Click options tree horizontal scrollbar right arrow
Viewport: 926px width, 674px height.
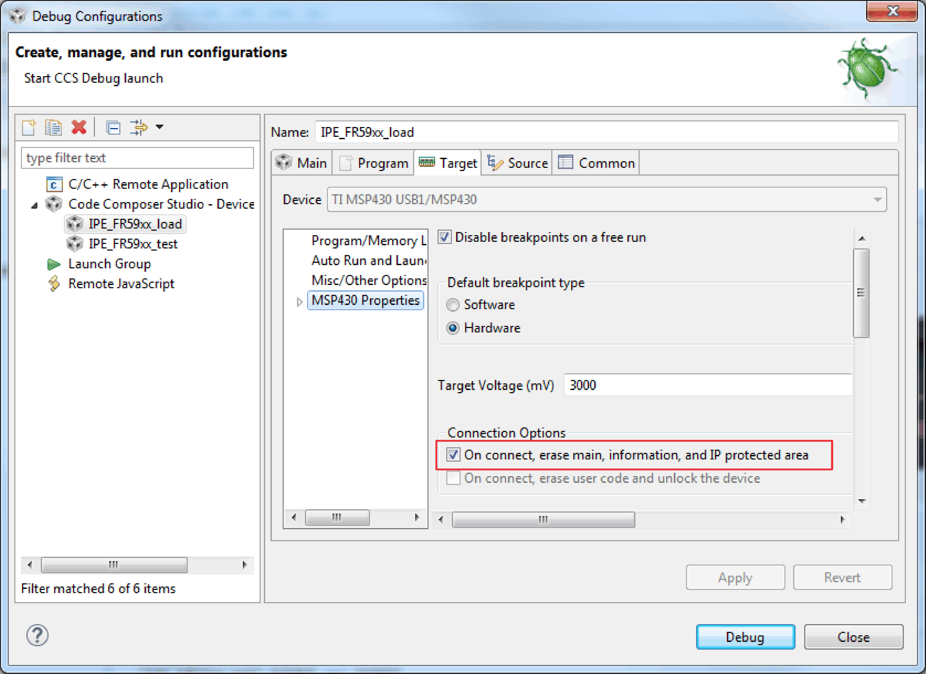pos(416,518)
